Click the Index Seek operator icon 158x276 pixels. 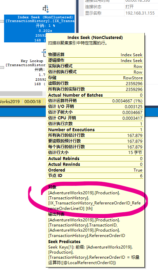pos(45,8)
